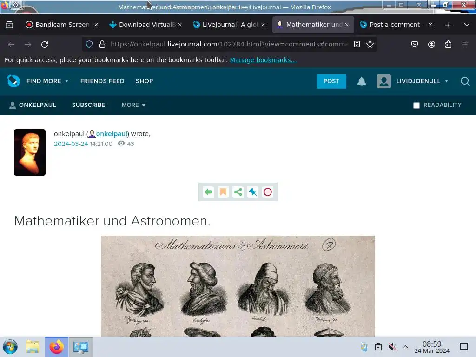Click SUBSCRIBE to onkelpaul
476x357 pixels.
tap(88, 105)
